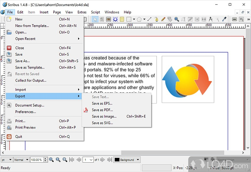Open the page number combo box
The height and width of the screenshot is (172, 251).
[88, 160]
